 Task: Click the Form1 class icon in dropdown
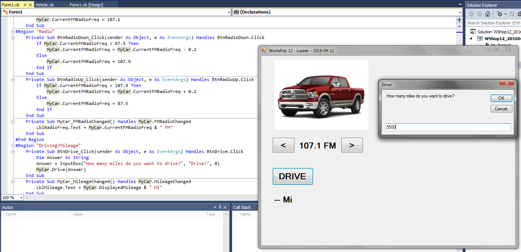tap(5, 12)
